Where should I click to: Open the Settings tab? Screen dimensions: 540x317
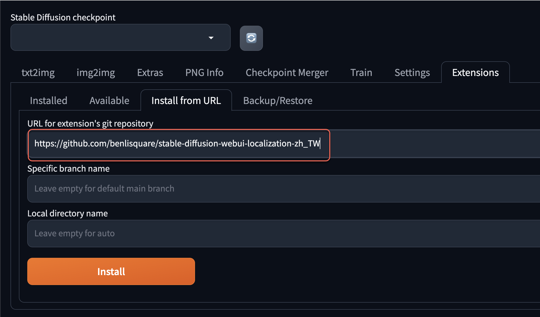(x=412, y=73)
